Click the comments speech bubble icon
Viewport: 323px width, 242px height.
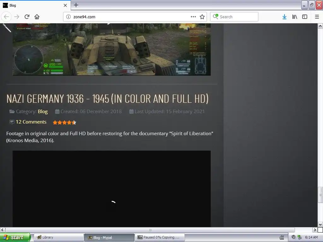(12, 122)
